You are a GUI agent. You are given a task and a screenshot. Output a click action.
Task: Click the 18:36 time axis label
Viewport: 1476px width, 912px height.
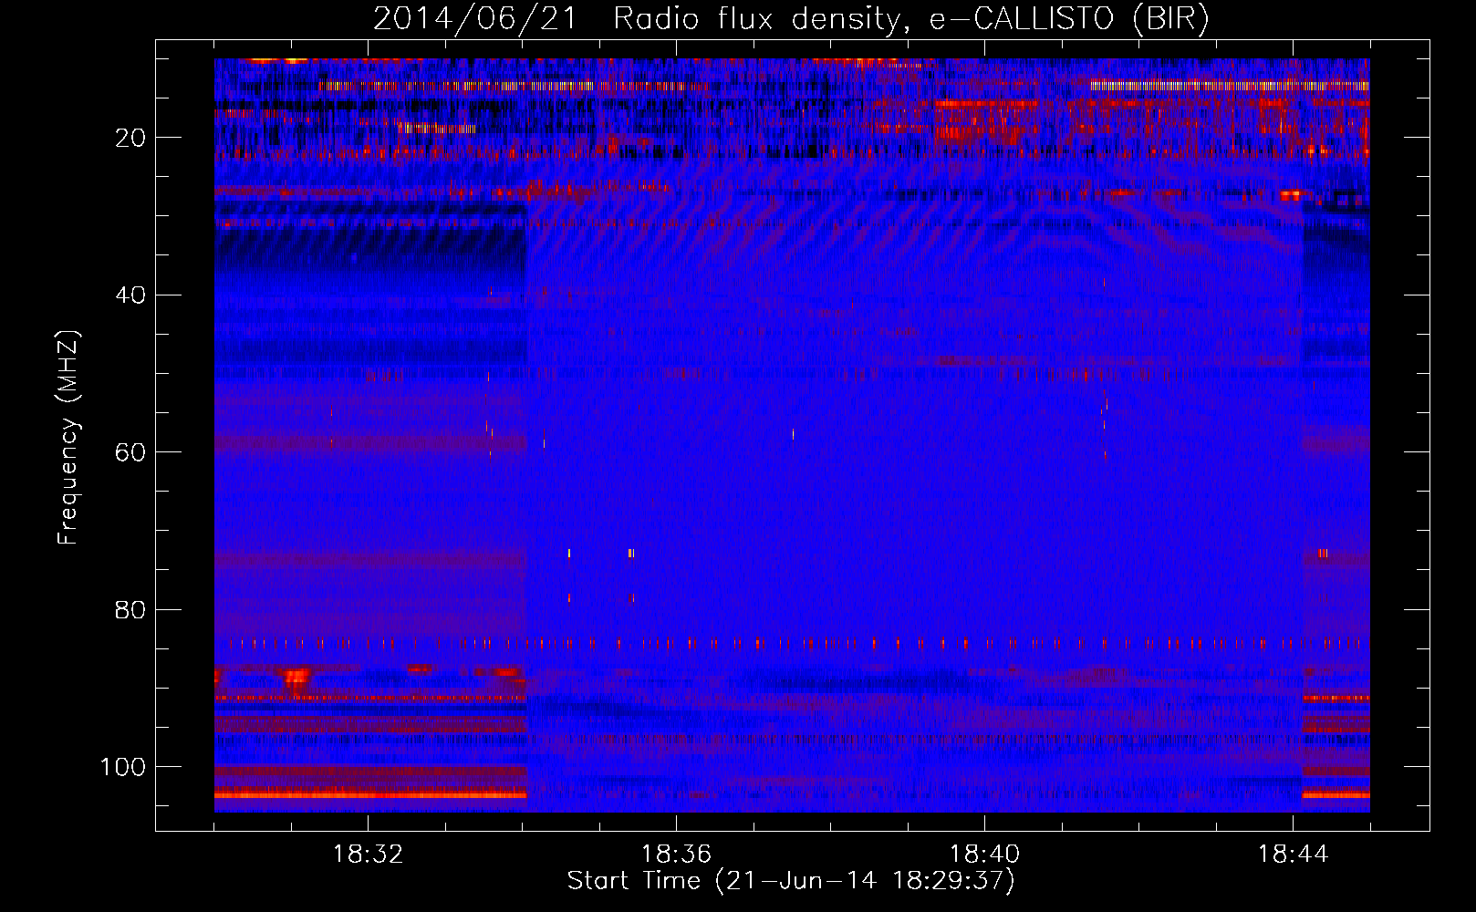[676, 855]
